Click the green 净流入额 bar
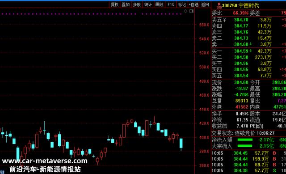The height and width of the screenshot is (174, 286). [245, 140]
